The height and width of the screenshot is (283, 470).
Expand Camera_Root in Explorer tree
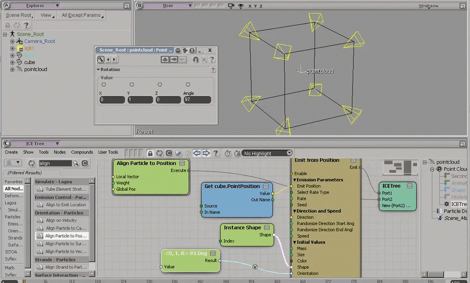point(12,41)
